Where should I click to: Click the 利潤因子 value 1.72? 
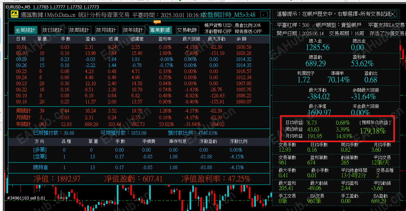tap(304, 80)
